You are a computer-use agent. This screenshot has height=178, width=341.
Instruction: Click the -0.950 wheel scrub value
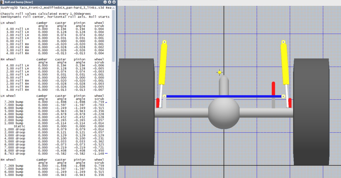(99, 151)
